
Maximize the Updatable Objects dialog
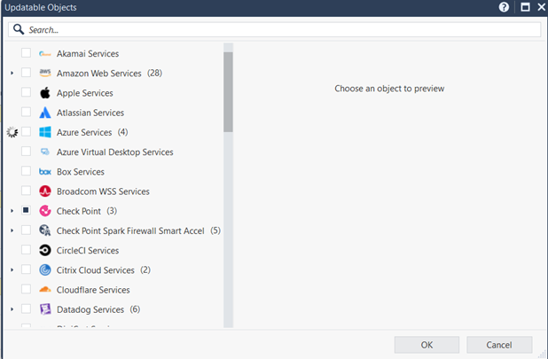pyautogui.click(x=525, y=7)
